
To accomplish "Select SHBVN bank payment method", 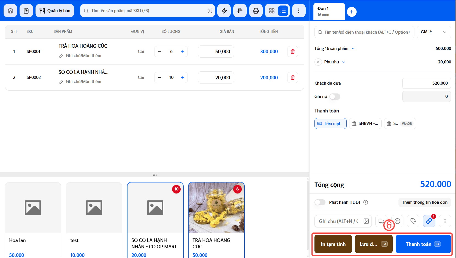I will (365, 123).
